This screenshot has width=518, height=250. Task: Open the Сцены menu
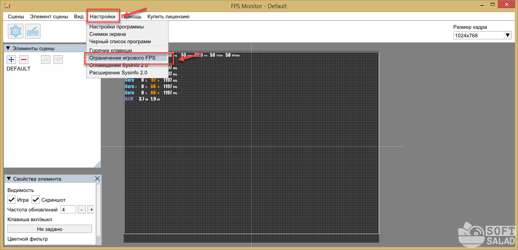16,16
